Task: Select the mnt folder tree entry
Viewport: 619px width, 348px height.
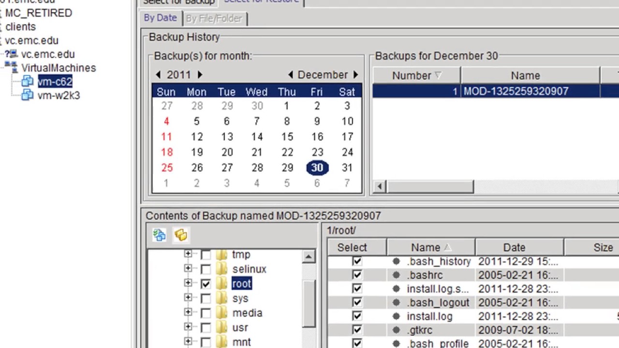Action: click(241, 342)
